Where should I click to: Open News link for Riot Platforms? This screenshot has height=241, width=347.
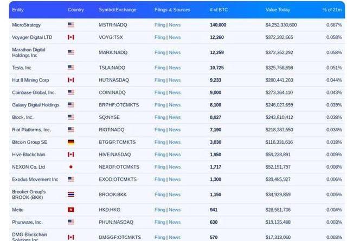tap(175, 130)
